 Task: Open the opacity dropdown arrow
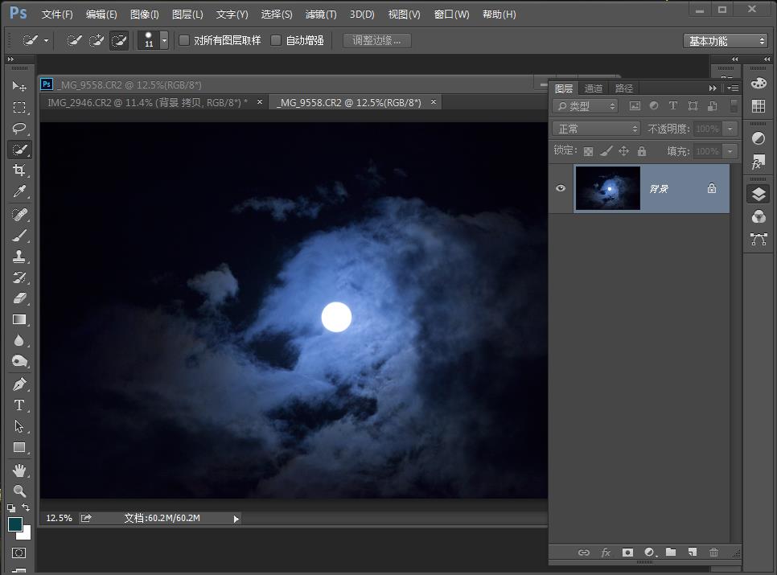pyautogui.click(x=730, y=129)
